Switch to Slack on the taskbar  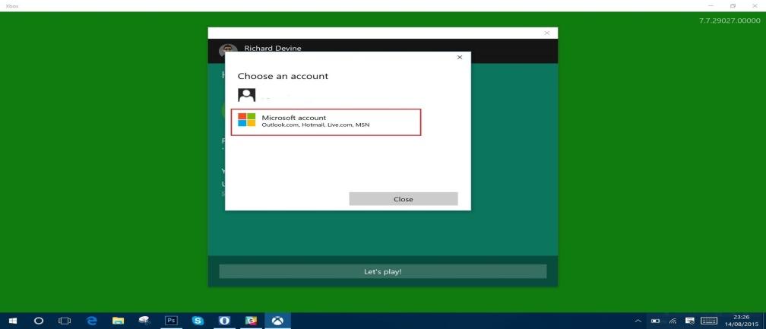251,321
